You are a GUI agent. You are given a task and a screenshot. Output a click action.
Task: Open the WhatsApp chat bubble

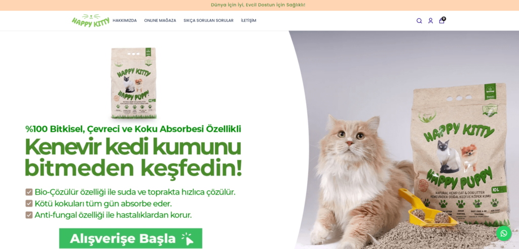click(x=504, y=233)
